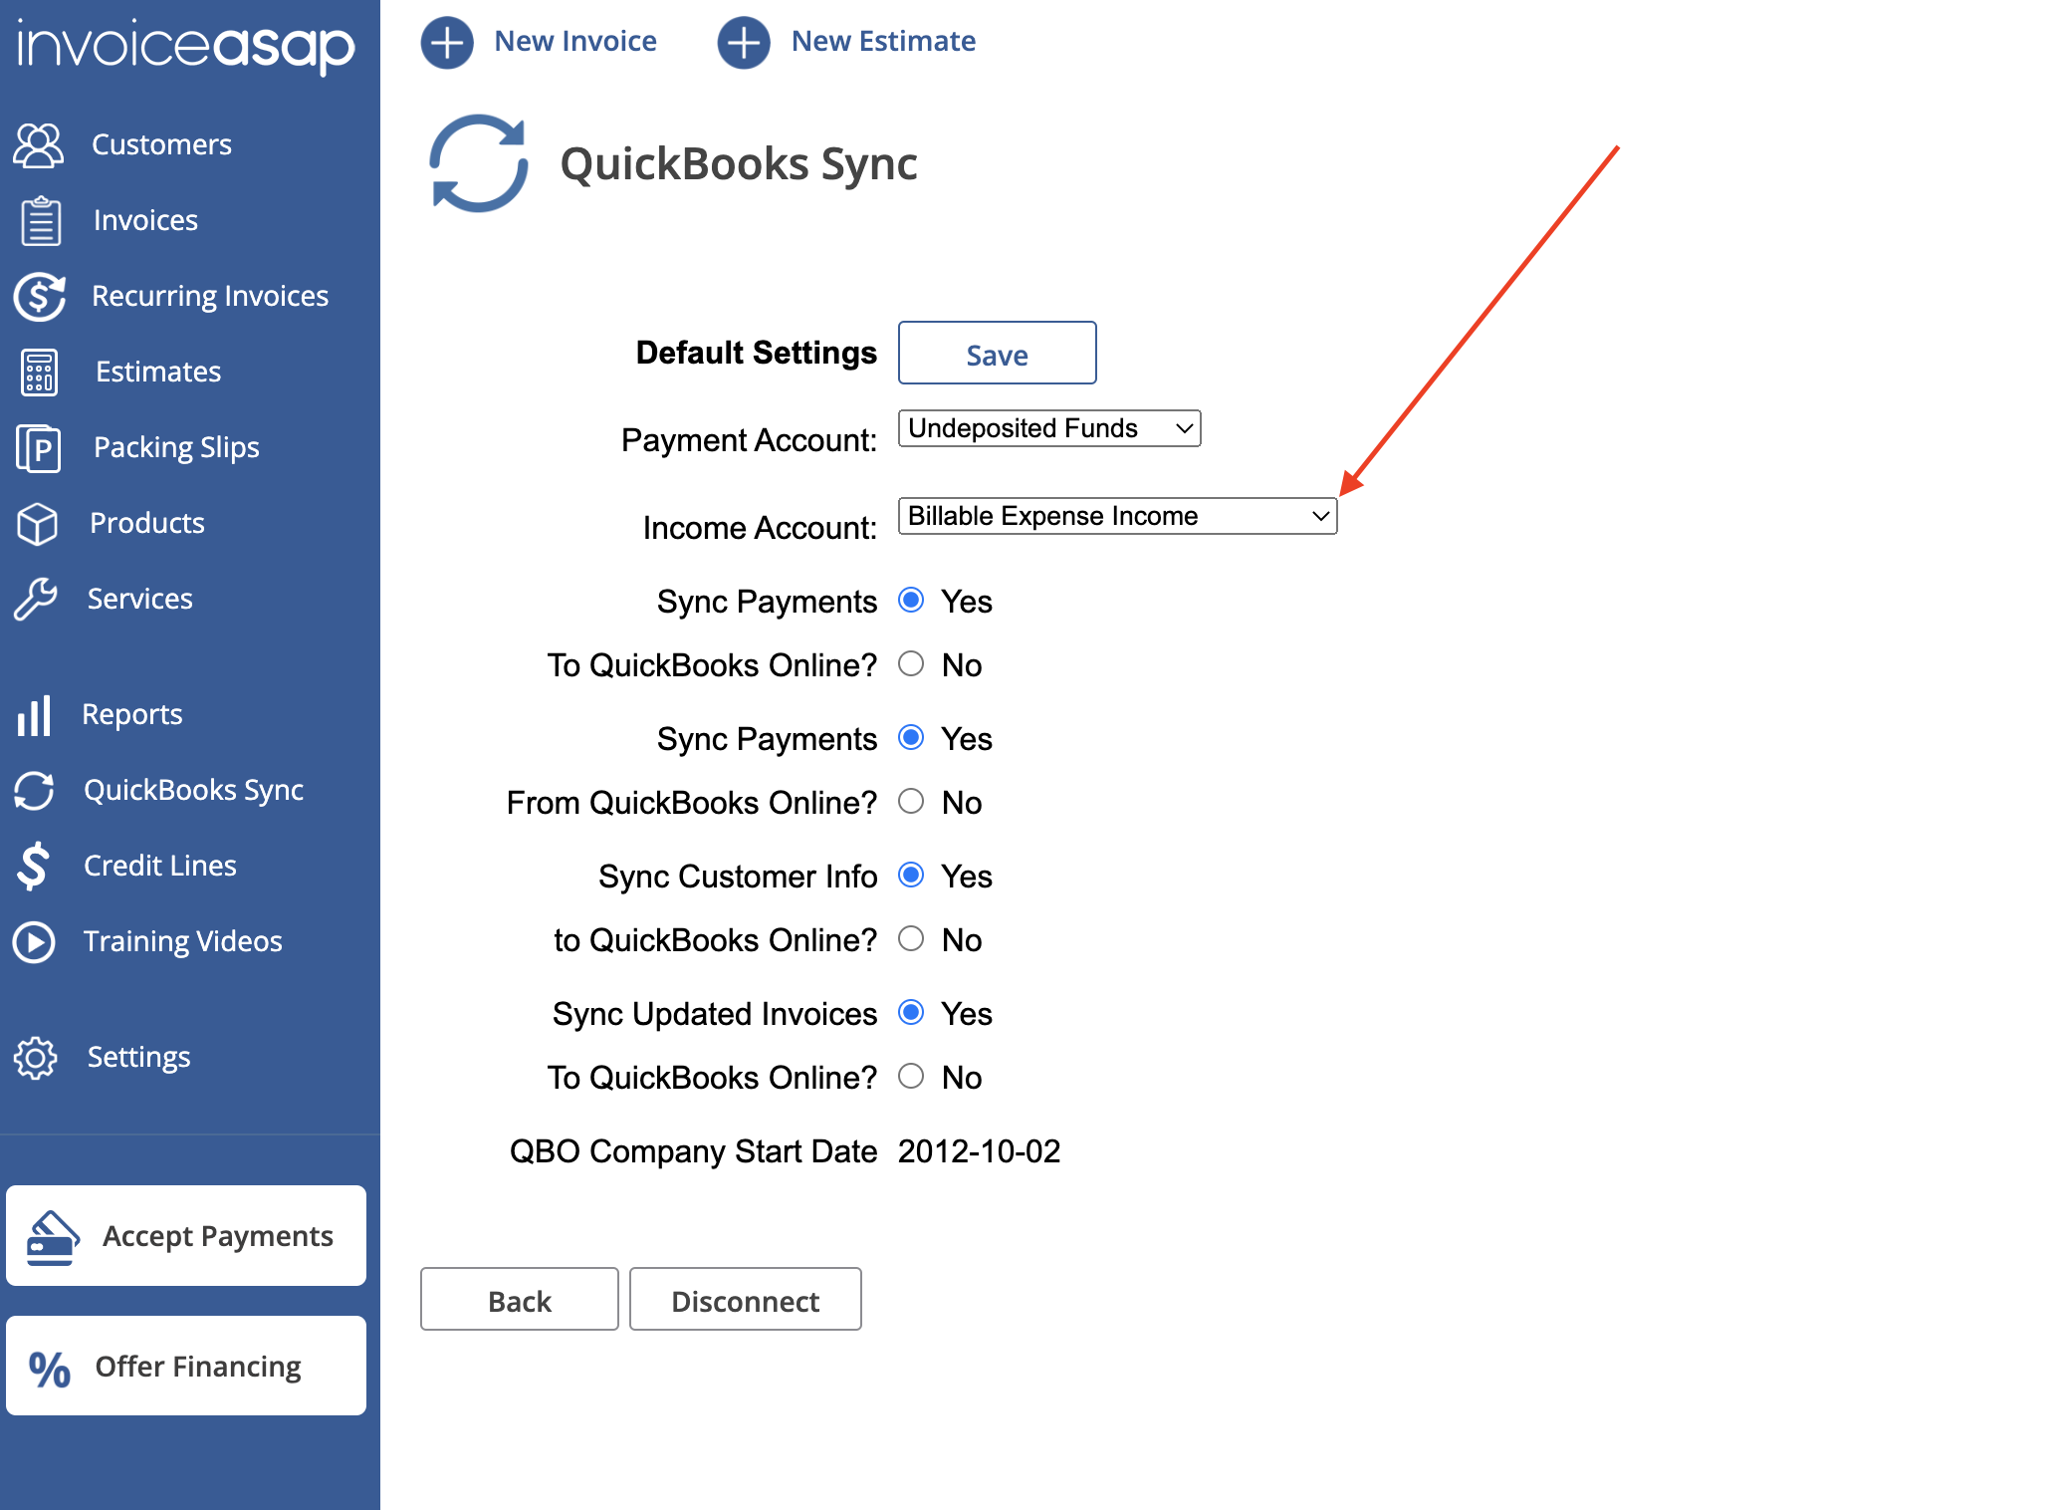Click the percent icon in Offer Financing
This screenshot has height=1510, width=2051.
50,1370
